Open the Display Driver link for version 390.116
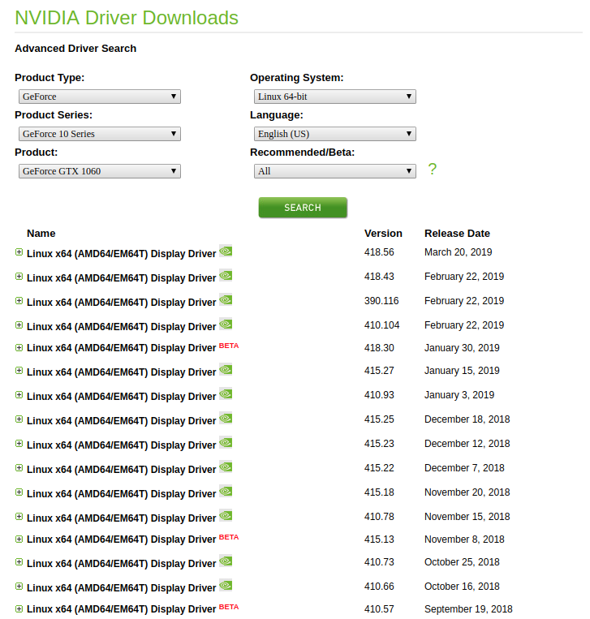590x619 pixels. coord(121,303)
